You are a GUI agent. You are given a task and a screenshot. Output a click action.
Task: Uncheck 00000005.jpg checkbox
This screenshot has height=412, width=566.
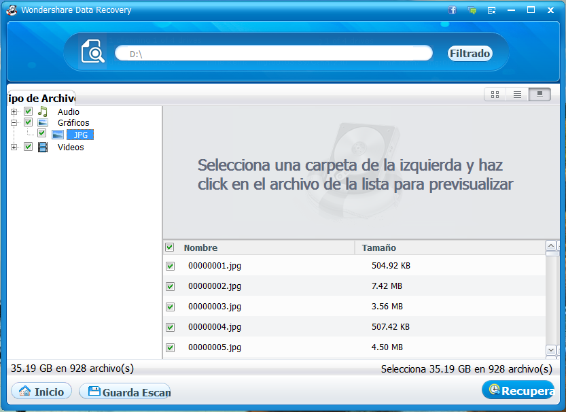(x=170, y=347)
